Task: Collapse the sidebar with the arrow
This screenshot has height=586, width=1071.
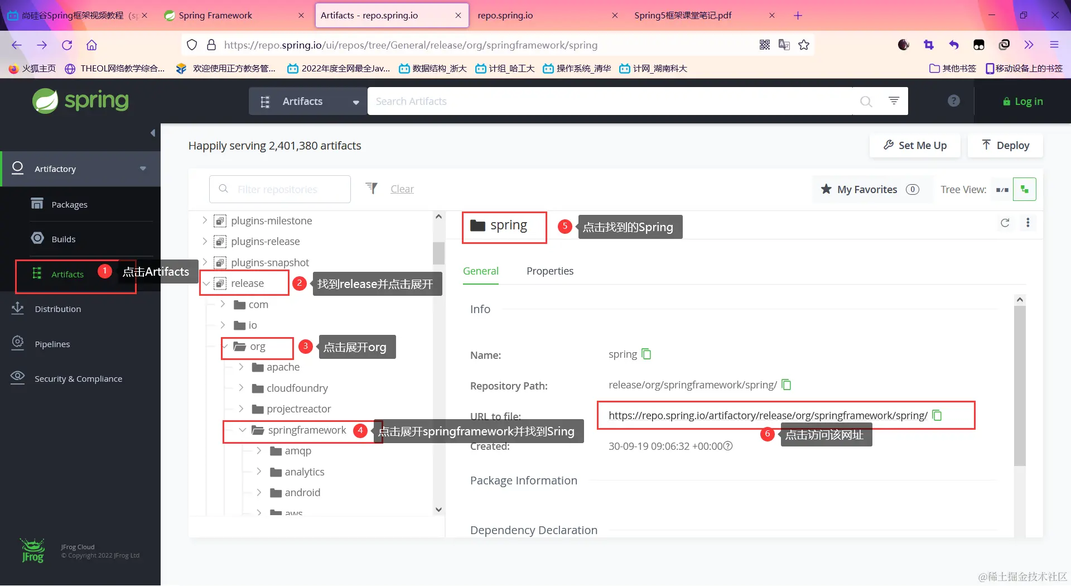Action: [x=153, y=133]
